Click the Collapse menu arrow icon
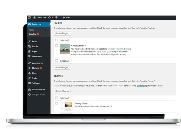The height and width of the screenshot is (129, 181). click(29, 95)
